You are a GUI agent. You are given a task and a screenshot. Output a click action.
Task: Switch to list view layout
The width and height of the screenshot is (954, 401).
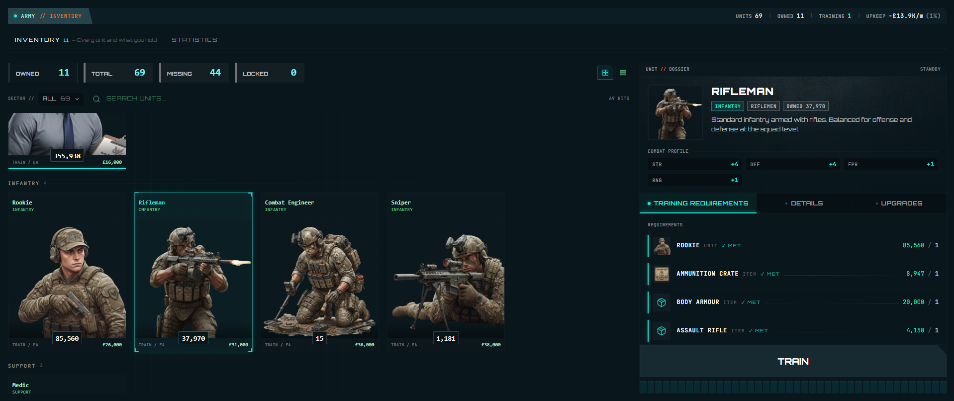coord(623,73)
